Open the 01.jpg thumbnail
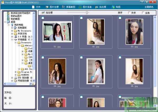158x112 pixels. pyautogui.click(x=57, y=32)
